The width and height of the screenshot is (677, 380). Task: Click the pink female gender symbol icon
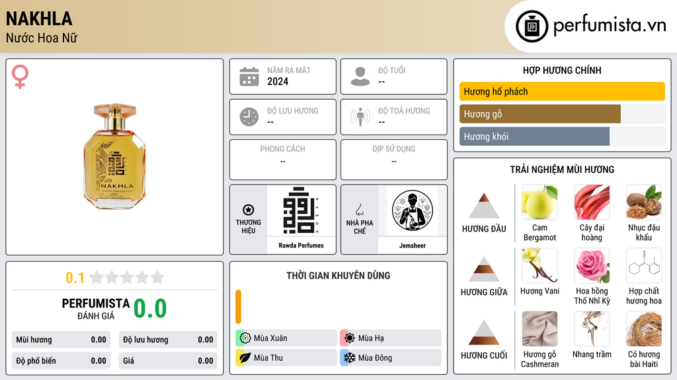[x=20, y=77]
